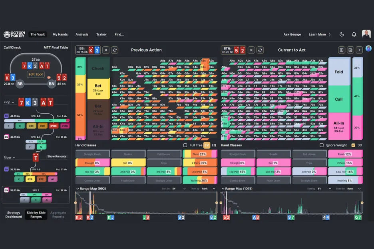
Task: Toggle dark mode with the moon icon
Action: (x=342, y=35)
